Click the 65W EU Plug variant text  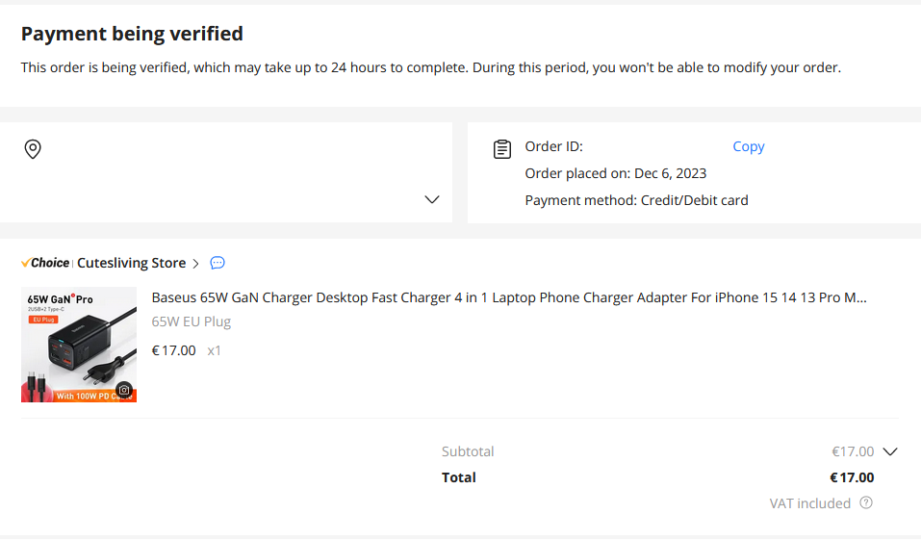point(192,321)
